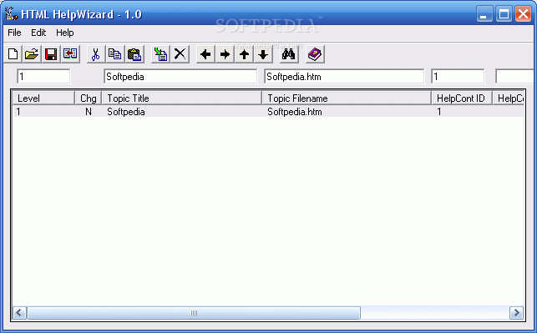Open the Edit menu
This screenshot has height=333, width=537.
point(38,33)
